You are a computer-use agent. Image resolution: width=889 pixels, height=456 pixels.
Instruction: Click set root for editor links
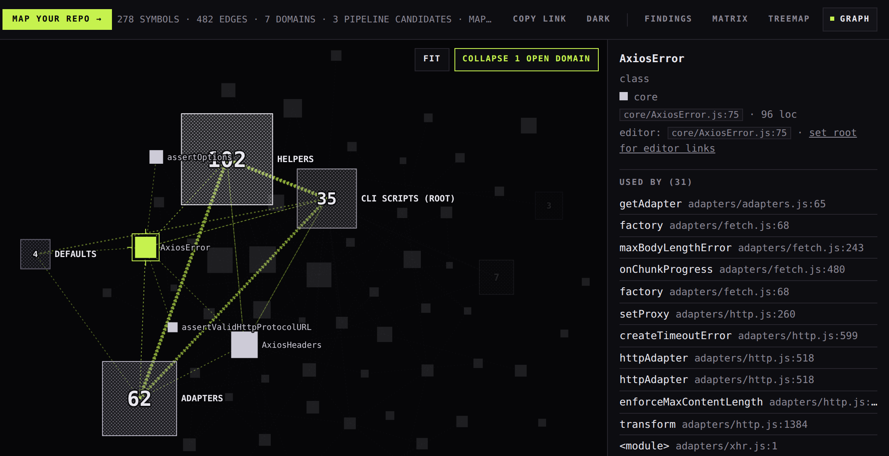[738, 141]
